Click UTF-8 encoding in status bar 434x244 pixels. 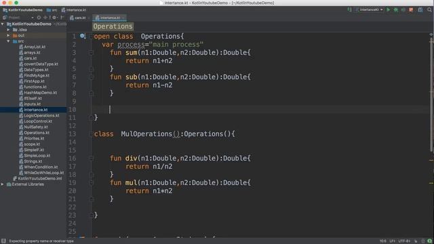pyautogui.click(x=404, y=241)
